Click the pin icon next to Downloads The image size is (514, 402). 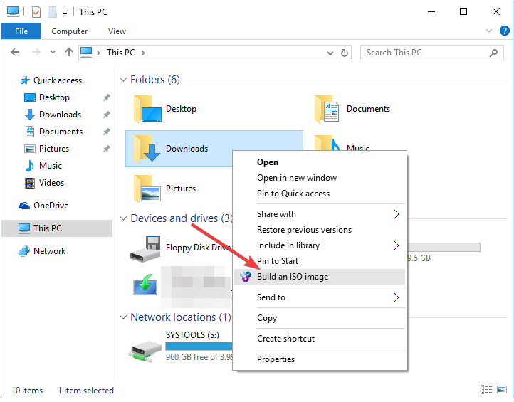(107, 115)
